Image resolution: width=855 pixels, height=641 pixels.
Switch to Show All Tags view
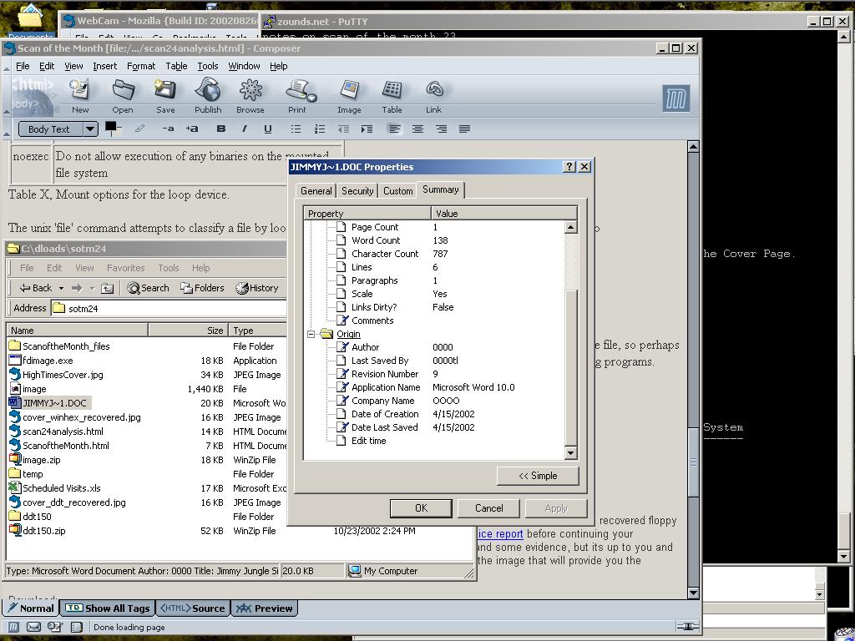[x=108, y=608]
